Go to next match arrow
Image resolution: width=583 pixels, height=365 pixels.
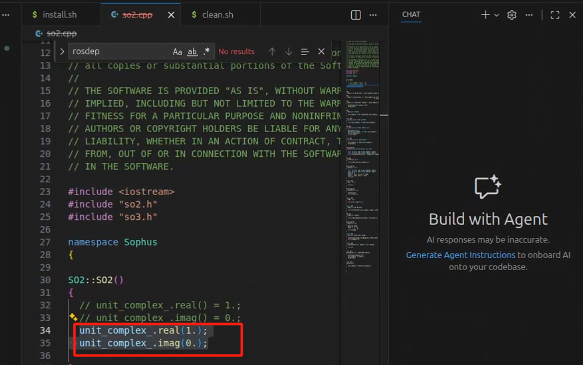click(x=289, y=51)
